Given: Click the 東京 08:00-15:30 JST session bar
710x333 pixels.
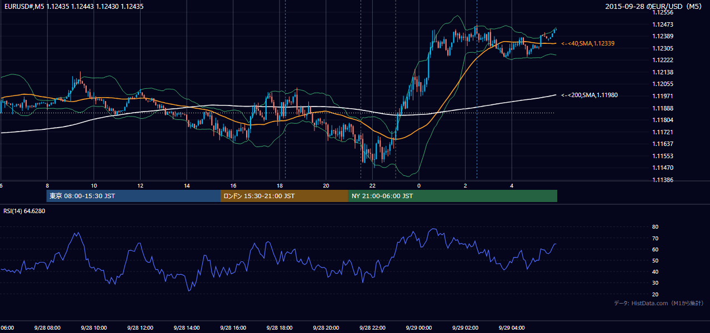Looking at the screenshot, I should 134,196.
